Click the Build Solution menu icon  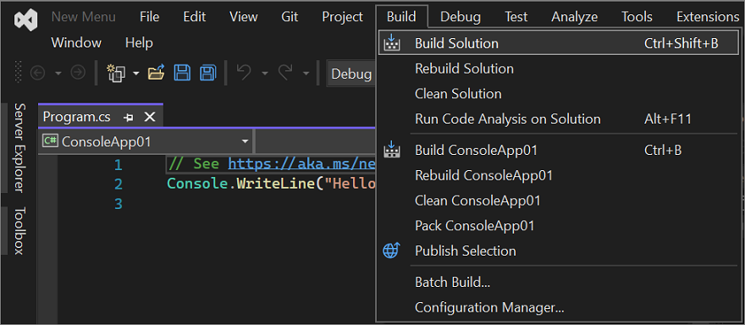click(391, 43)
